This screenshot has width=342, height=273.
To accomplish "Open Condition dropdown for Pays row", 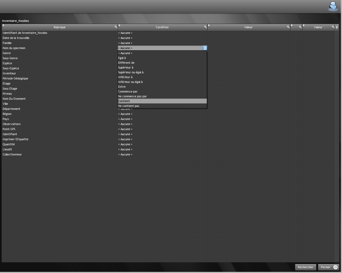I will point(162,119).
